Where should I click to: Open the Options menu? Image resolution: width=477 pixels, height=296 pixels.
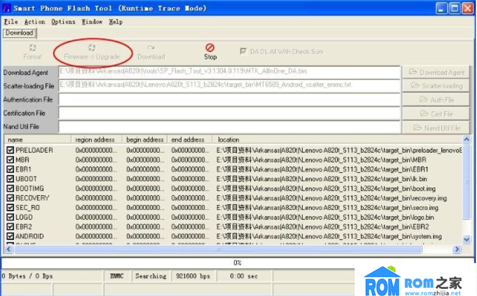click(63, 21)
